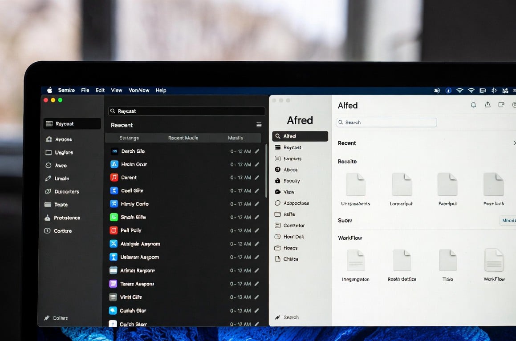Select Contteter in the Afred sidebar
This screenshot has height=341, width=516.
[x=294, y=226]
